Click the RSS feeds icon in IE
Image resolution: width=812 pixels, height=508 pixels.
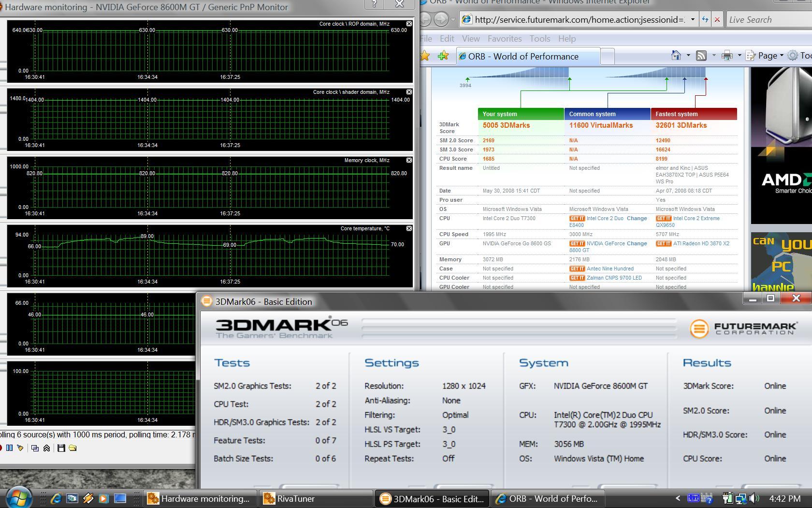(701, 56)
